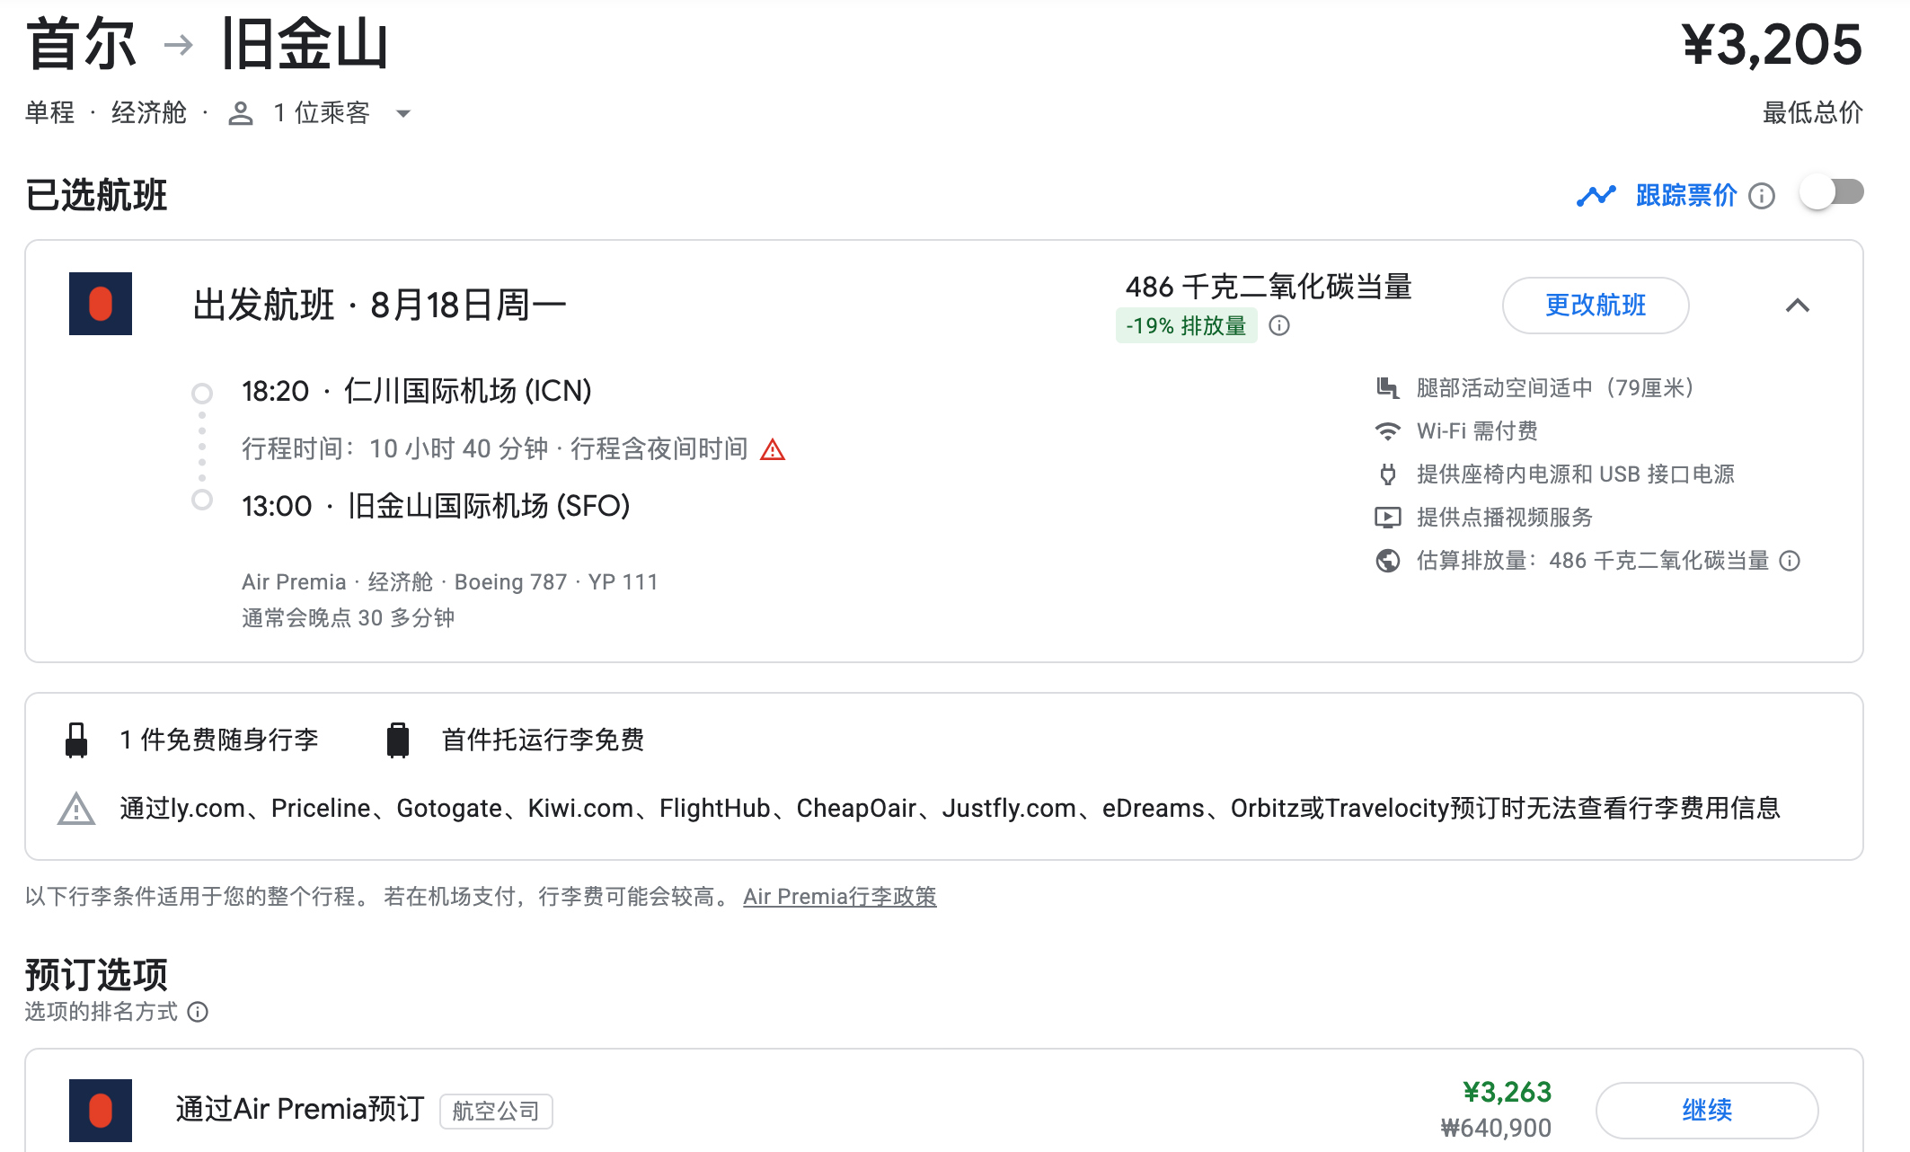Click the passenger person icon
The image size is (1910, 1152).
pos(241,113)
